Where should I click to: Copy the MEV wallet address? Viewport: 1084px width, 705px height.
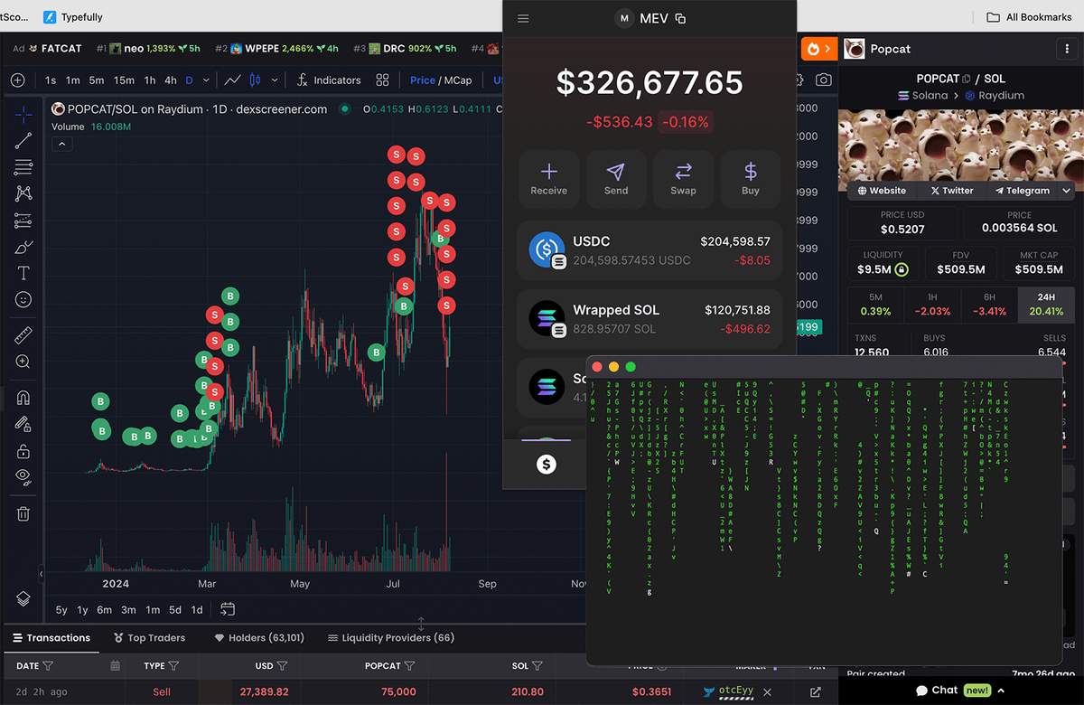pyautogui.click(x=681, y=19)
